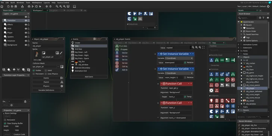Click the Stop game toolbar icon
Image resolution: width=272 pixels, height=136 pixels.
point(37,6)
